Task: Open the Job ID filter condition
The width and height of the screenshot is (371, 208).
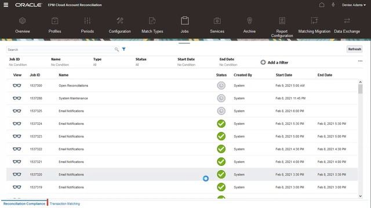Action: (x=18, y=62)
